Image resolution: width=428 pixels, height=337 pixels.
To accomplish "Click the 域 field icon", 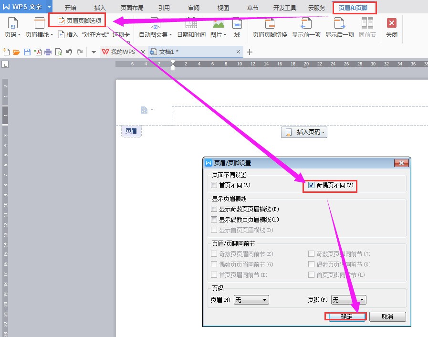I will click(x=238, y=26).
